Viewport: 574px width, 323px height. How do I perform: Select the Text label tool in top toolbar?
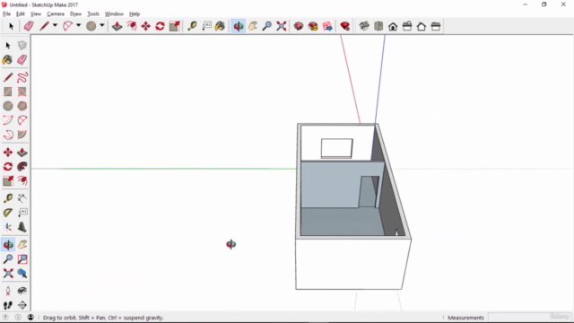207,26
